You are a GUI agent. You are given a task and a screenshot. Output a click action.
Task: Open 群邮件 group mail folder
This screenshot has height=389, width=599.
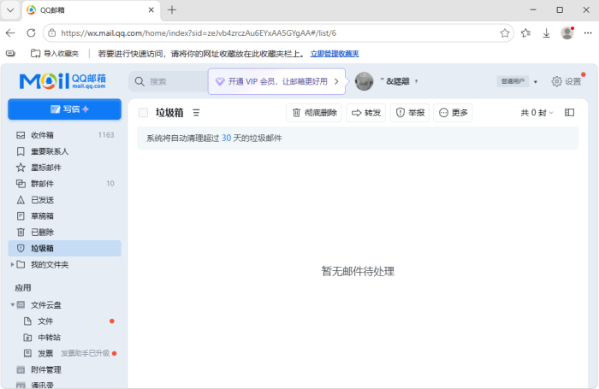point(64,184)
